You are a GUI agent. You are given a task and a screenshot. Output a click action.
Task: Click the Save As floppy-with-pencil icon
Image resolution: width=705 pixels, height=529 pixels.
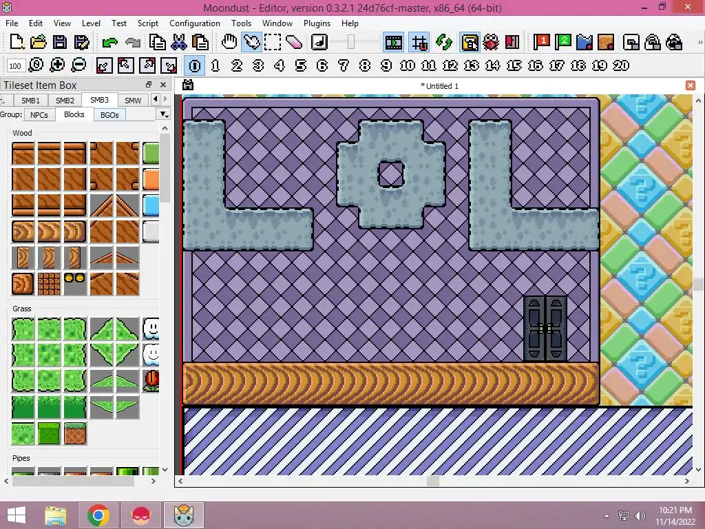(x=81, y=42)
